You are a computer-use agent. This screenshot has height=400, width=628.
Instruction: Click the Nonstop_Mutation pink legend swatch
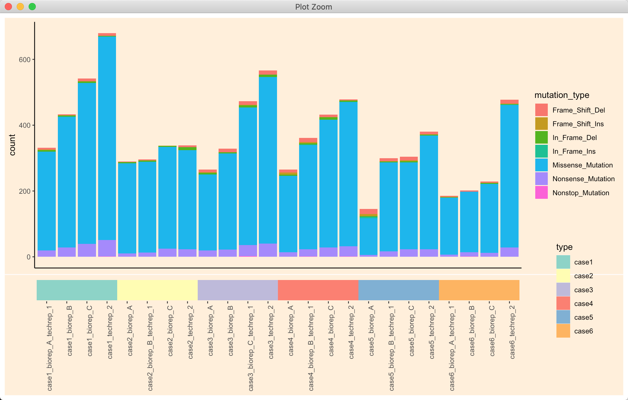tap(541, 193)
